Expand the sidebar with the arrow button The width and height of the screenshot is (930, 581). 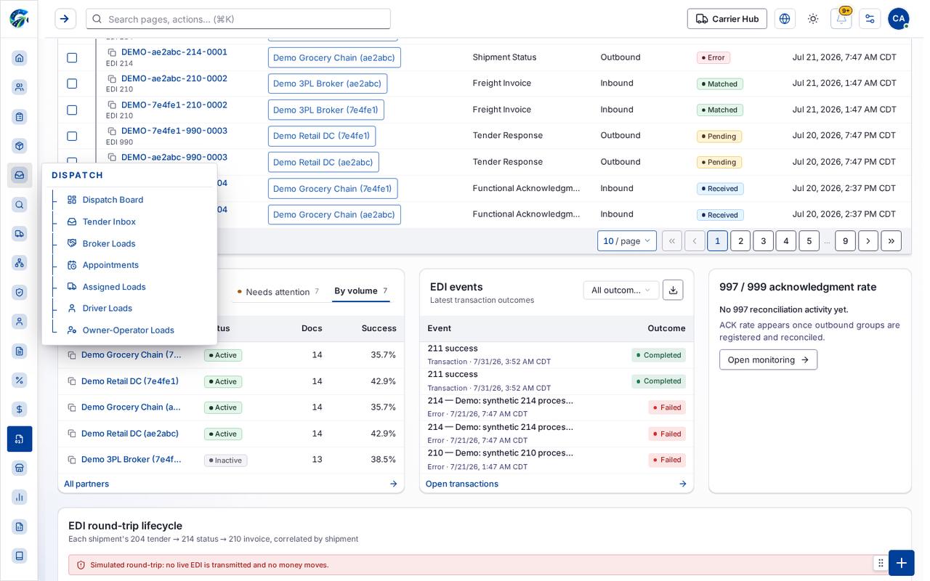[x=65, y=19]
